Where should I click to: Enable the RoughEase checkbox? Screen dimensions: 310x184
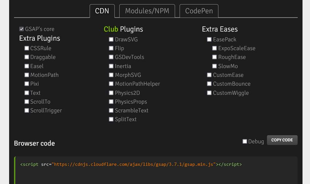pyautogui.click(x=215, y=57)
